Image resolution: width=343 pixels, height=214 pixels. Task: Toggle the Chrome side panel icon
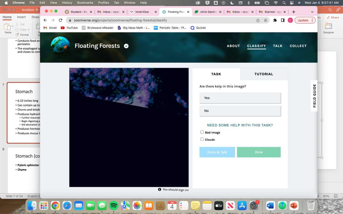pyautogui.click(x=283, y=20)
